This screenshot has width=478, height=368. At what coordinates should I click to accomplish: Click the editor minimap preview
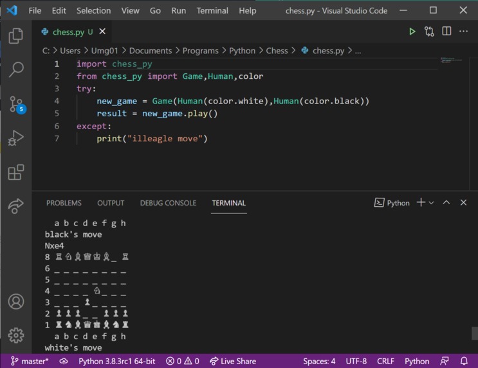click(x=451, y=60)
